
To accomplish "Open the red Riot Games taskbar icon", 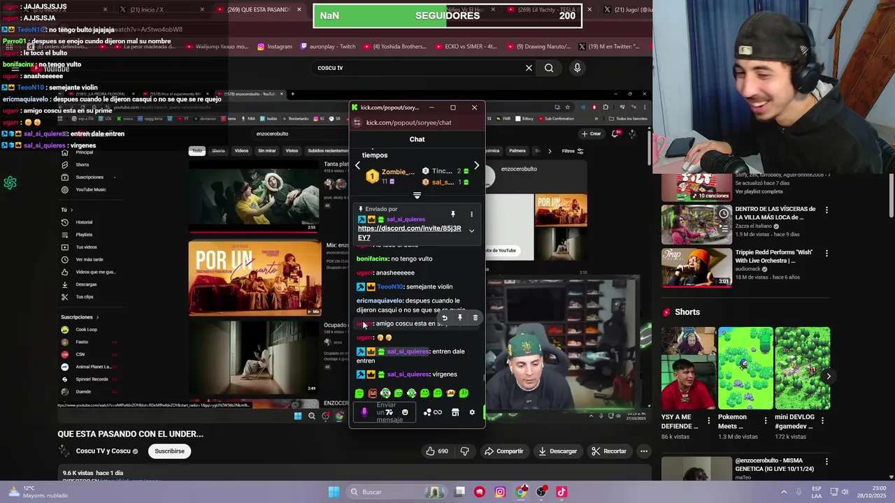I will pyautogui.click(x=480, y=492).
